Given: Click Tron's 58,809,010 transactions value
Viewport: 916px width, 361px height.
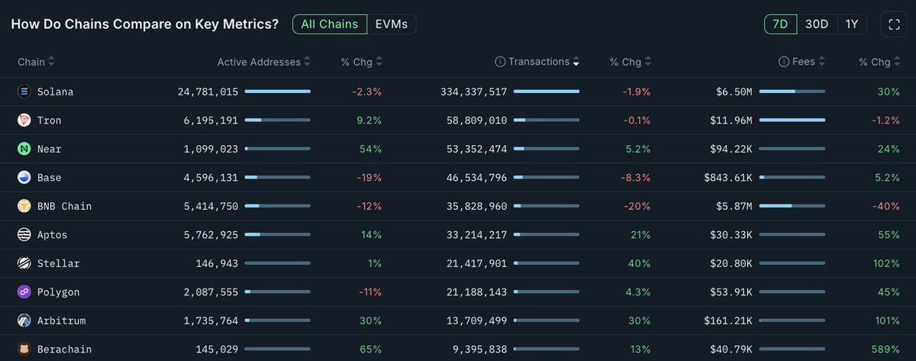Looking at the screenshot, I should coord(476,121).
